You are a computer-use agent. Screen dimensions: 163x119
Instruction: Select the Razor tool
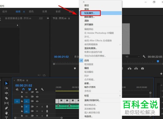(x=7, y=98)
